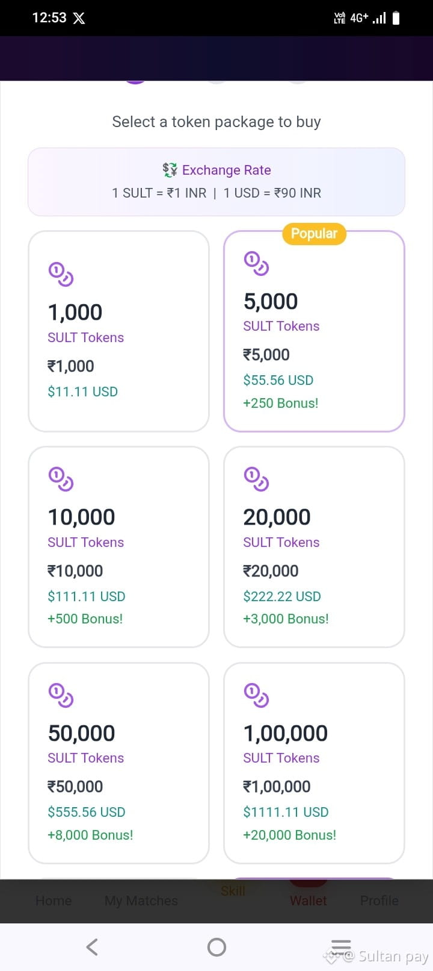Tap the coin icon on 1,000 tokens card

[61, 274]
